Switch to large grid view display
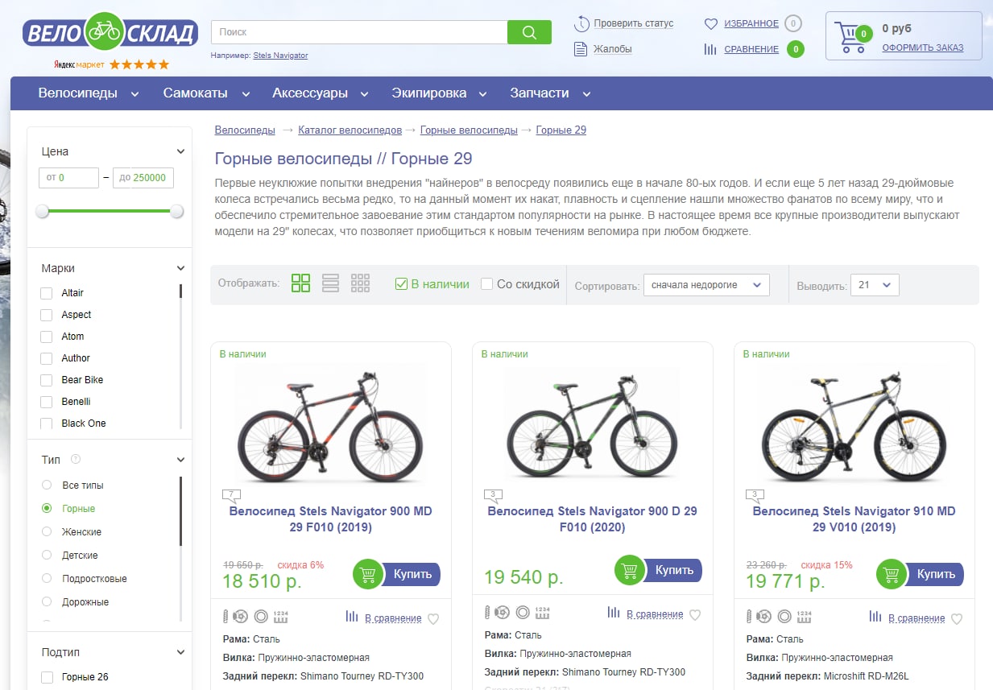 click(x=300, y=283)
